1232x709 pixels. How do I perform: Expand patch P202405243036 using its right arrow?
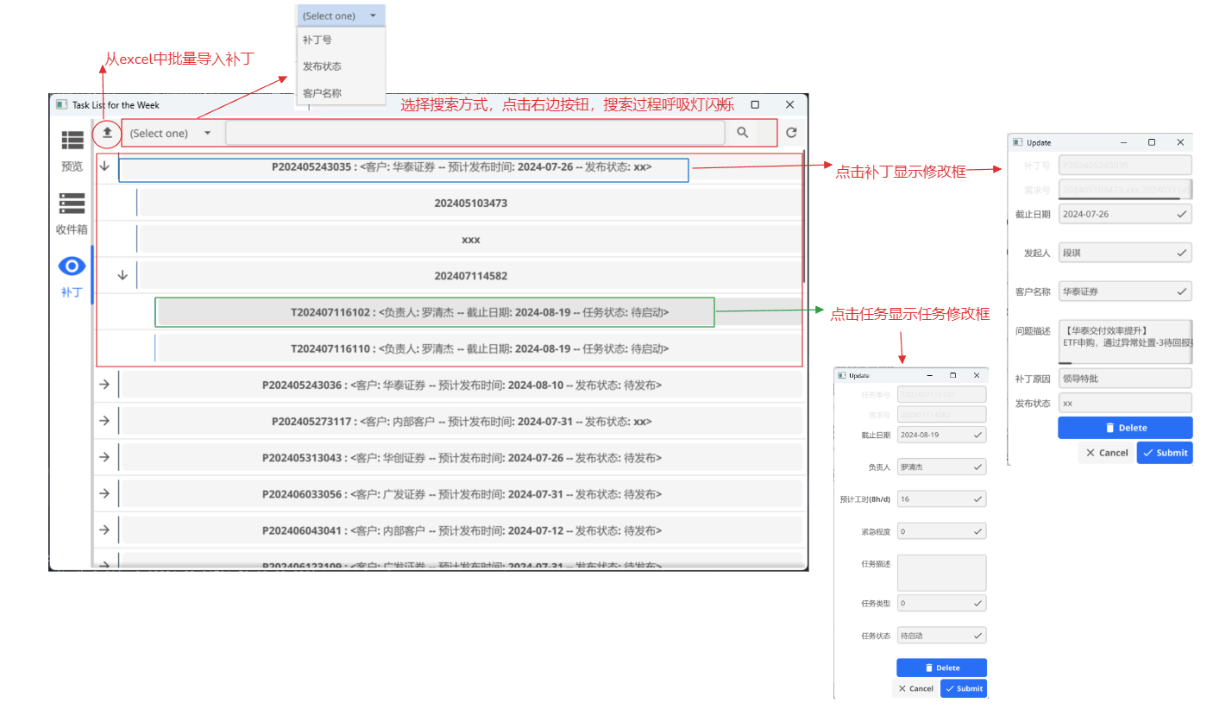click(104, 385)
